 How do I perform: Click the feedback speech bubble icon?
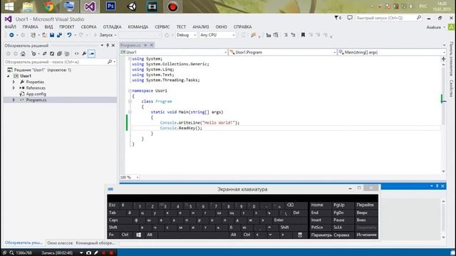tap(350, 18)
